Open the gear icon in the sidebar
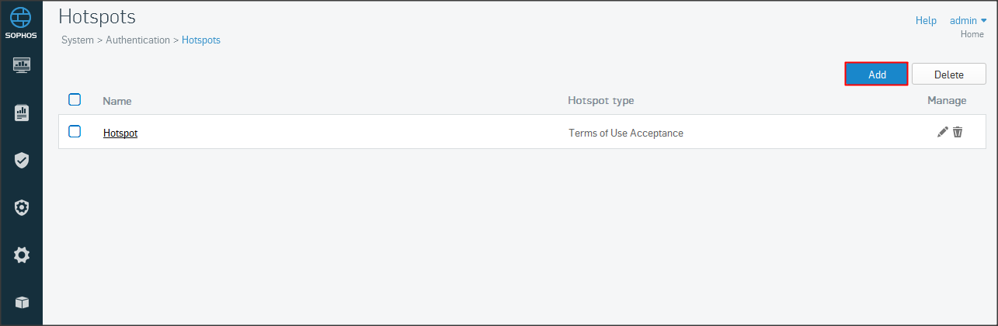The height and width of the screenshot is (326, 998). coord(22,255)
